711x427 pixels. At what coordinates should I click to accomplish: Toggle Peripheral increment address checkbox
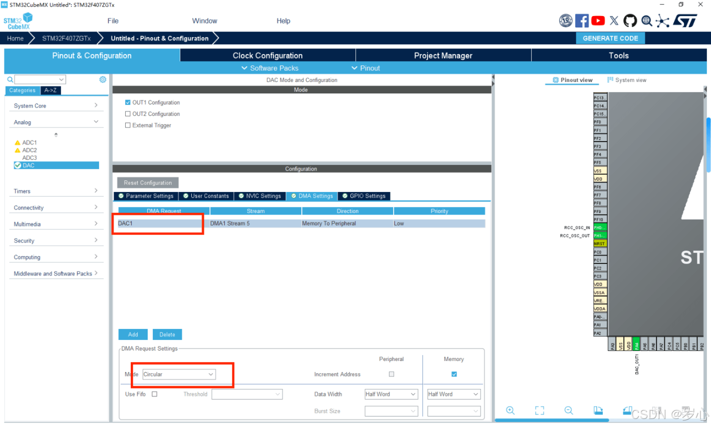pyautogui.click(x=391, y=374)
